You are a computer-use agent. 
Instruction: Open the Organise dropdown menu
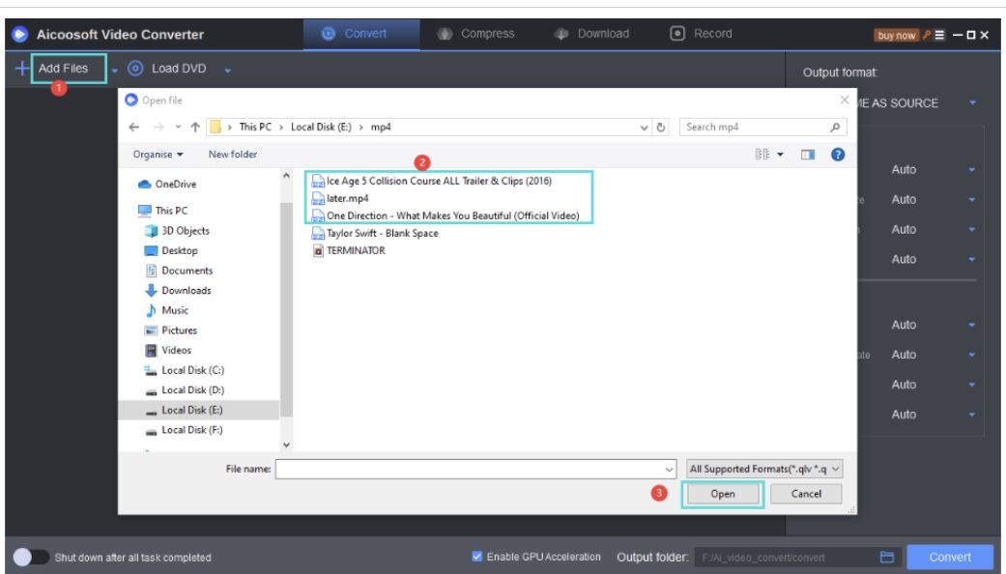tap(159, 155)
